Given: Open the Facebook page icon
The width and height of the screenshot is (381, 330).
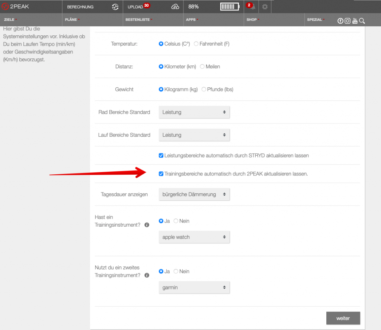Looking at the screenshot, I should coord(340,21).
